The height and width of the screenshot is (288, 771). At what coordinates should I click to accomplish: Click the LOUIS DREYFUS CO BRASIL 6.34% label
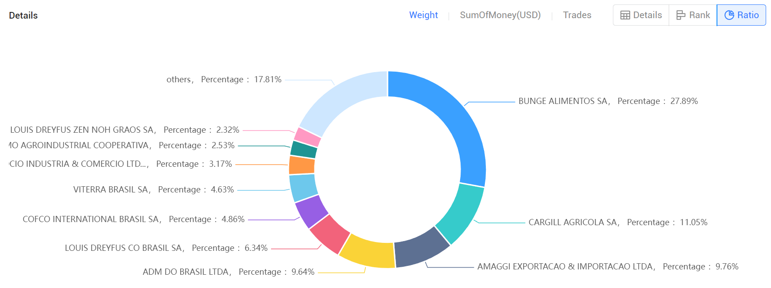pos(166,248)
